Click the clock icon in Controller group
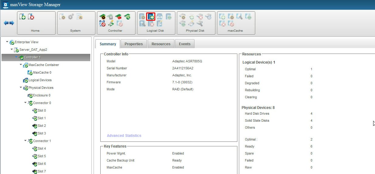Viewport: 375px width, 174px height. [x=103, y=24]
